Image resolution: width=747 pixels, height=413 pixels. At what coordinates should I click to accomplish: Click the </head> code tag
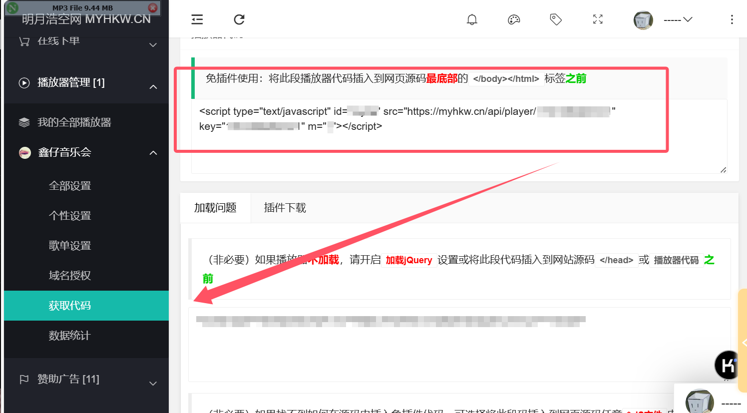pyautogui.click(x=616, y=260)
